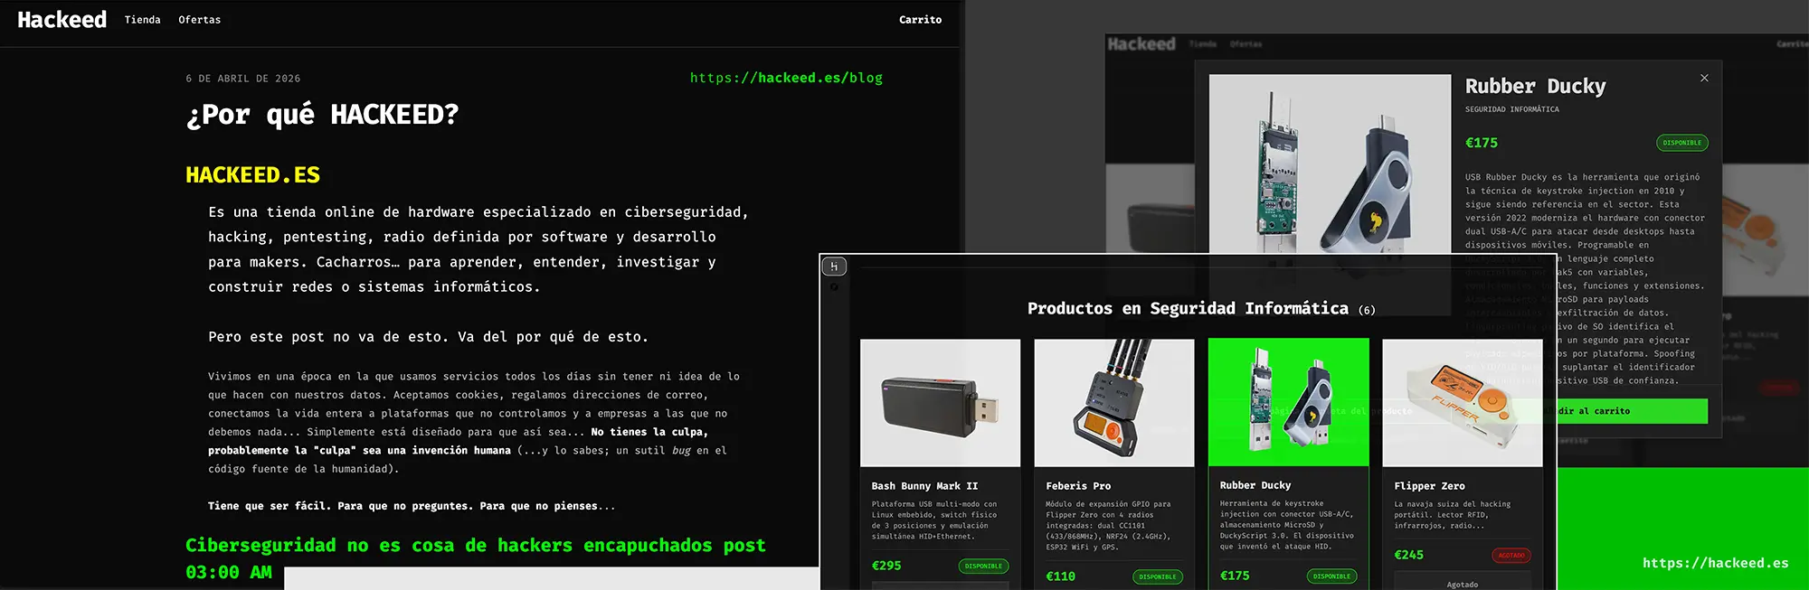
Task: Click the DISPONIBLE badge in the modal
Action: [1681, 143]
